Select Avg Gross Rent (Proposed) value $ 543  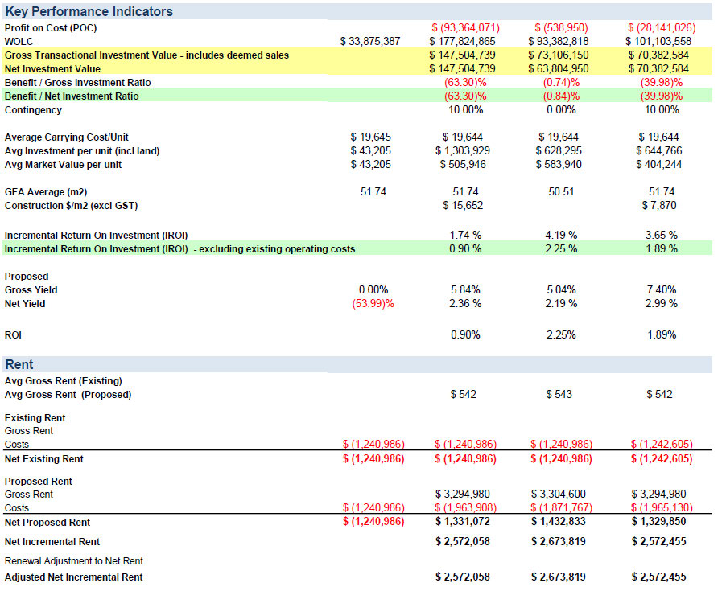click(561, 395)
